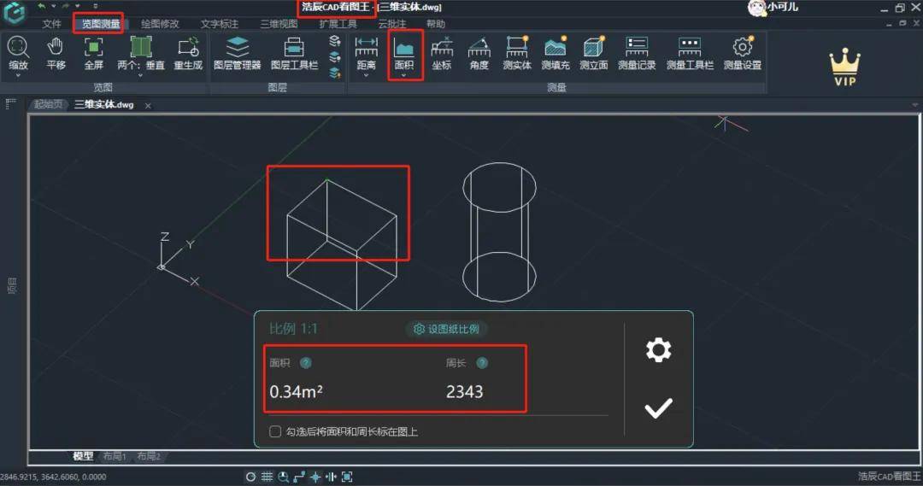Open the quick access customize dropdown
The height and width of the screenshot is (486, 923).
tap(96, 7)
